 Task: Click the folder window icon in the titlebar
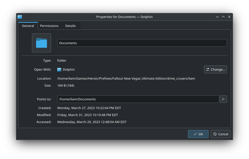(20, 17)
